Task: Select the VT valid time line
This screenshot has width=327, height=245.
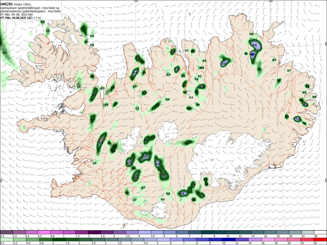Action: [20, 18]
